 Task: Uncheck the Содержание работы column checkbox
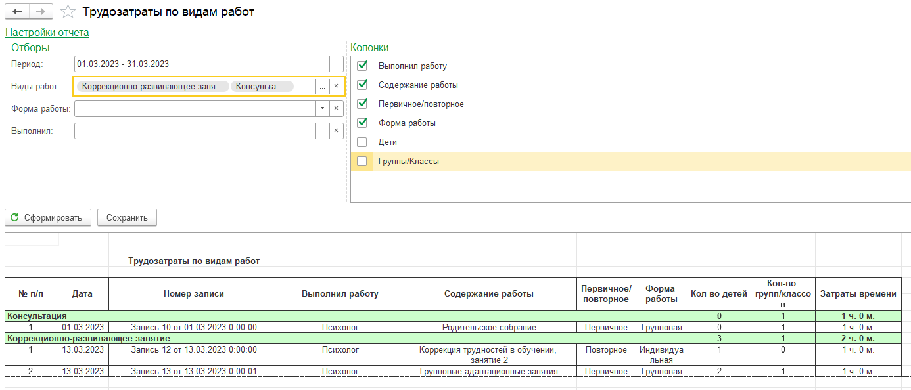[x=362, y=85]
